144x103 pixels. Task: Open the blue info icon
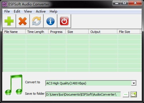click(50, 21)
